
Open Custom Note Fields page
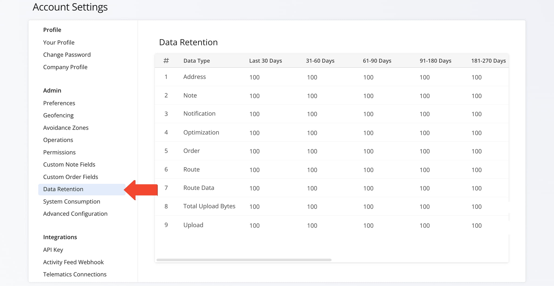click(x=69, y=164)
